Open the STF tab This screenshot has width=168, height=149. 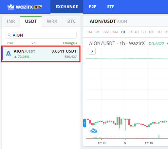pos(111,7)
